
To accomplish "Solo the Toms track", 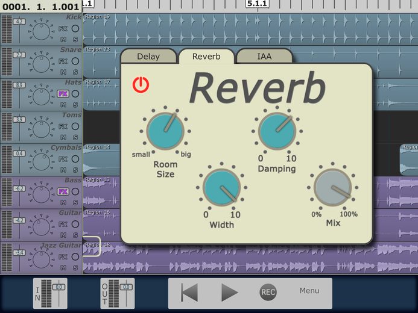I will (x=75, y=137).
